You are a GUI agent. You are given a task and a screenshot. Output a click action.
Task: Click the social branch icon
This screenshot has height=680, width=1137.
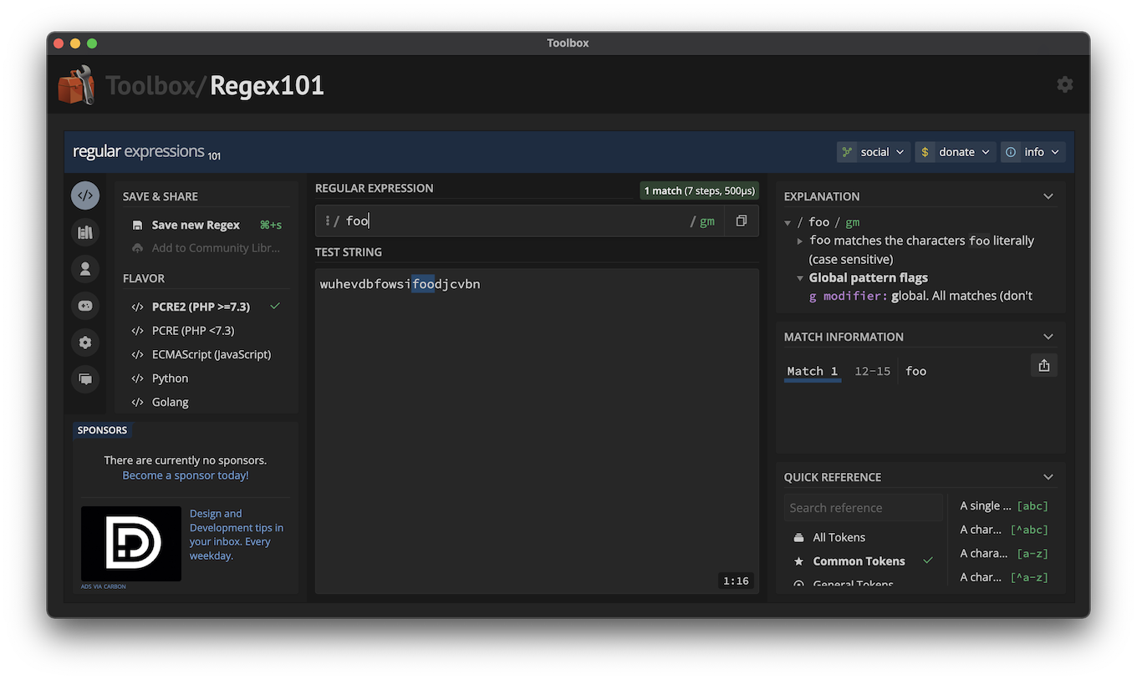point(847,152)
